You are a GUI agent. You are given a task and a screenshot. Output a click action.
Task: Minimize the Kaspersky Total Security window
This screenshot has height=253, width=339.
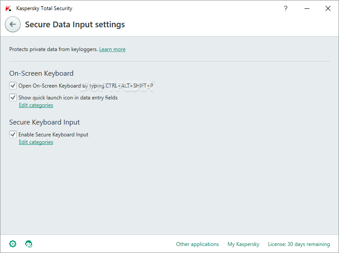pyautogui.click(x=307, y=8)
